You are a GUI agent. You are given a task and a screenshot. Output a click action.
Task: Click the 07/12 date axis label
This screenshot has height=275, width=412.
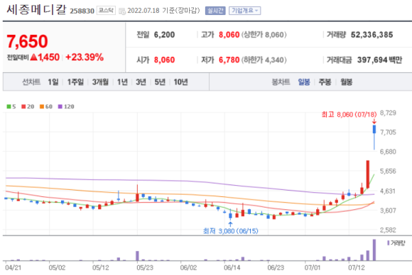point(357,268)
